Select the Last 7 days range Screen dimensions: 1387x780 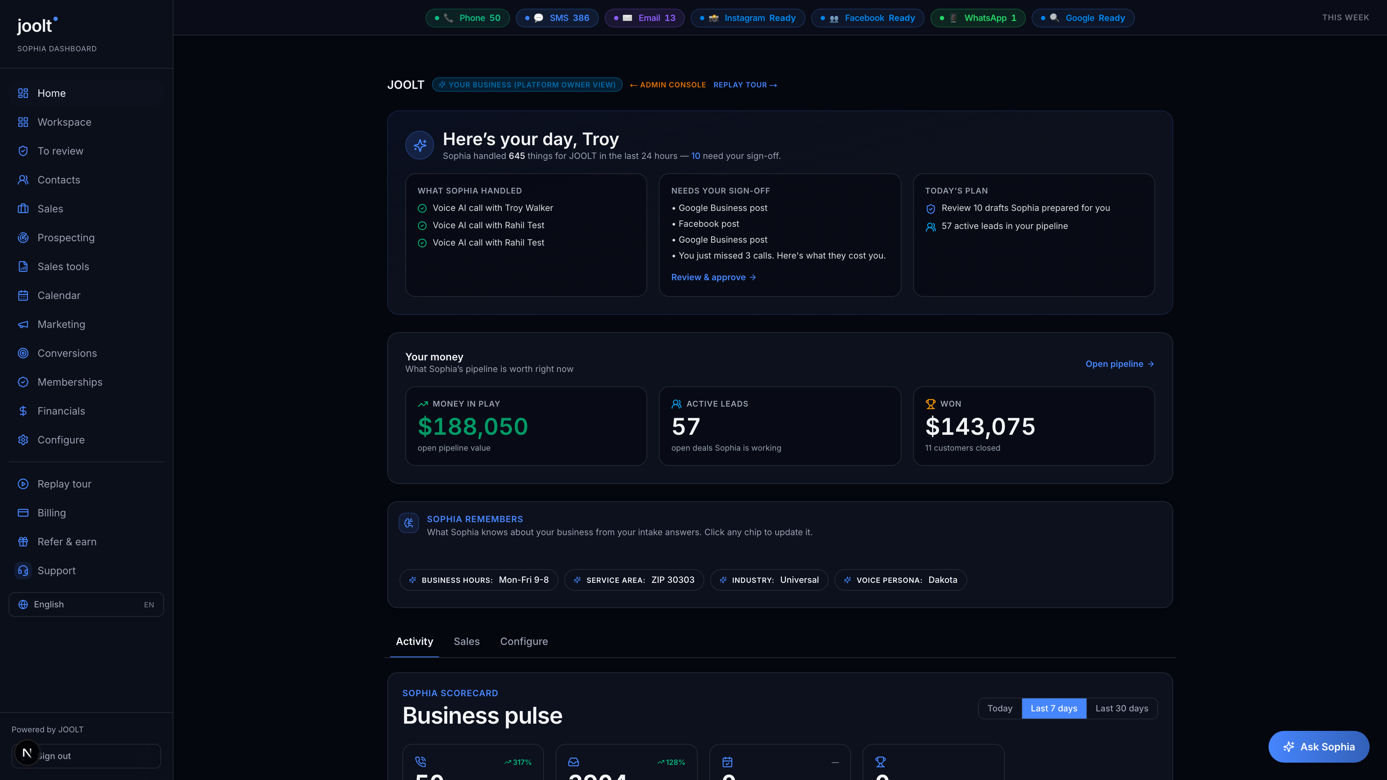1054,708
